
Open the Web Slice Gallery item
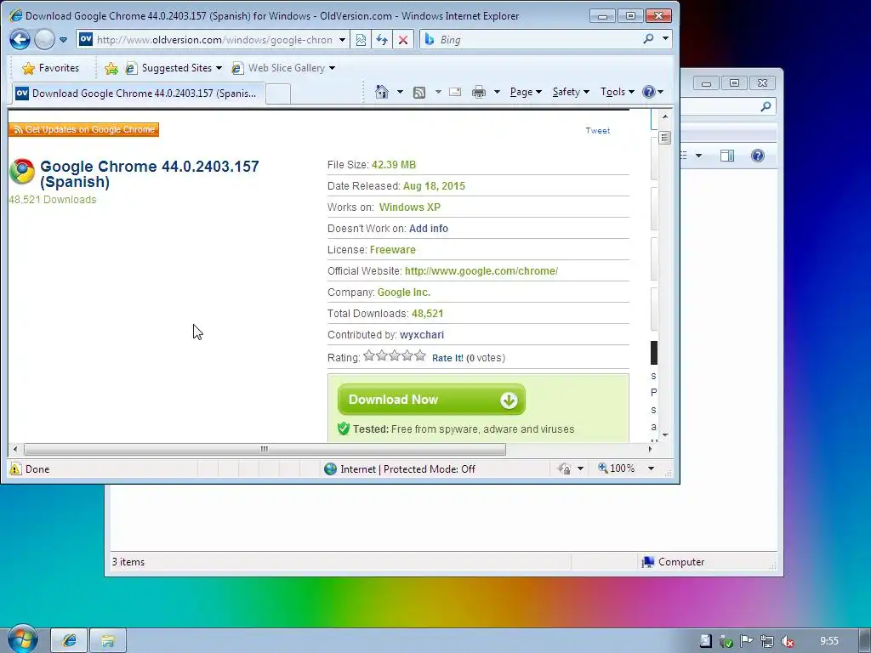(283, 68)
